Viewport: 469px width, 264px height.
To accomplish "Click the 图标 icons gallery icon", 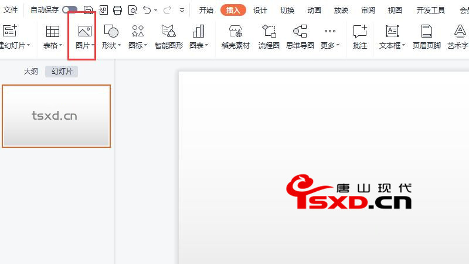I will 138,31.
